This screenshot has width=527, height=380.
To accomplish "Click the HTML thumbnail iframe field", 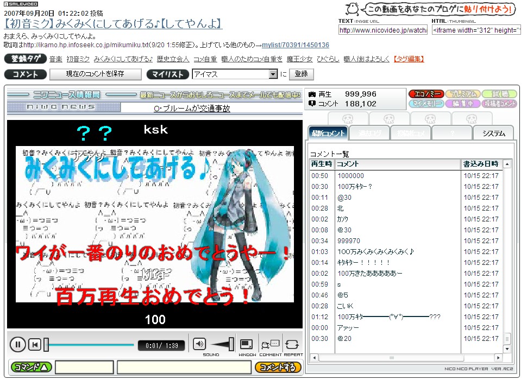I will tap(476, 30).
